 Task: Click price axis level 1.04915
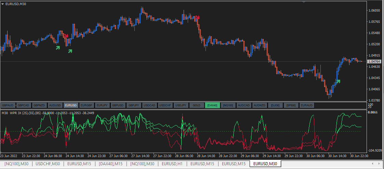374,55
